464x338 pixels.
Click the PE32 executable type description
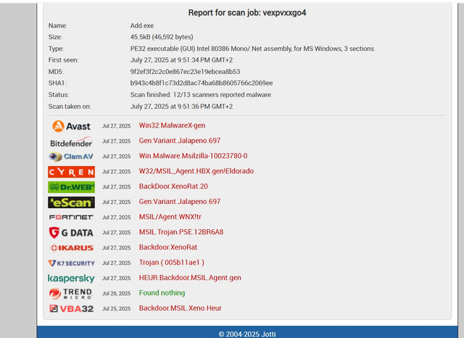(252, 49)
